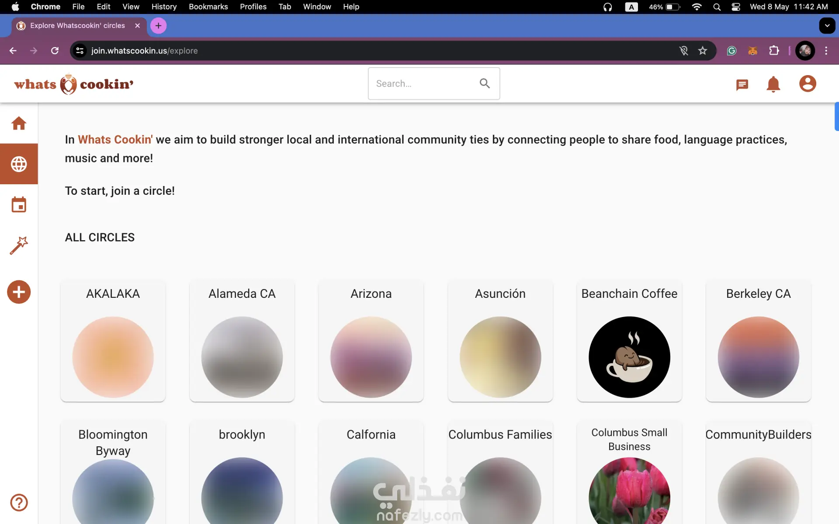Screen dimensions: 839x524
Task: Click the Whats Cookin' logo
Action: (73, 84)
